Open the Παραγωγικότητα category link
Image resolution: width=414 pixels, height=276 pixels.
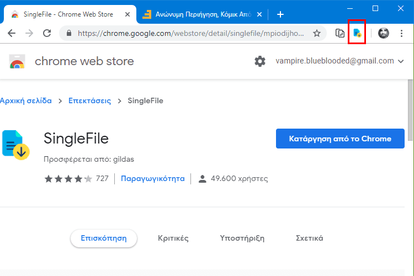coord(152,179)
